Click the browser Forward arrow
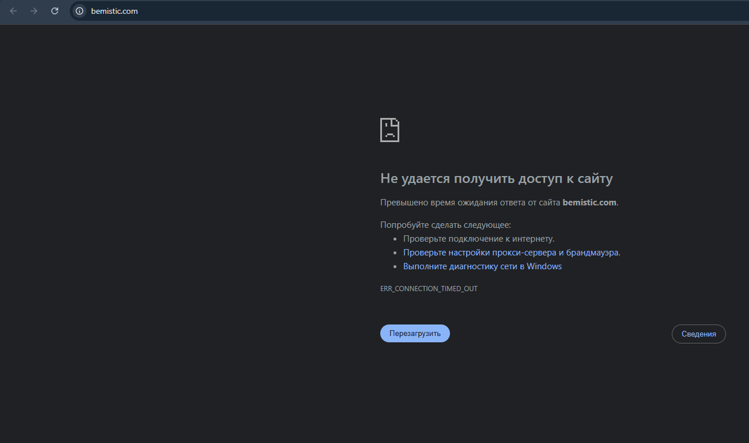Screen dimensions: 749x443 [34, 11]
